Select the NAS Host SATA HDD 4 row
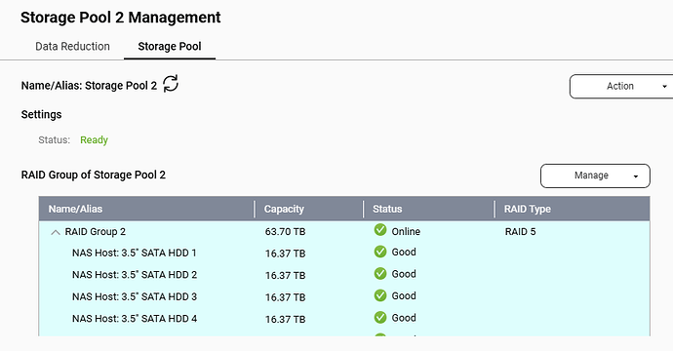This screenshot has width=673, height=351. (x=344, y=319)
